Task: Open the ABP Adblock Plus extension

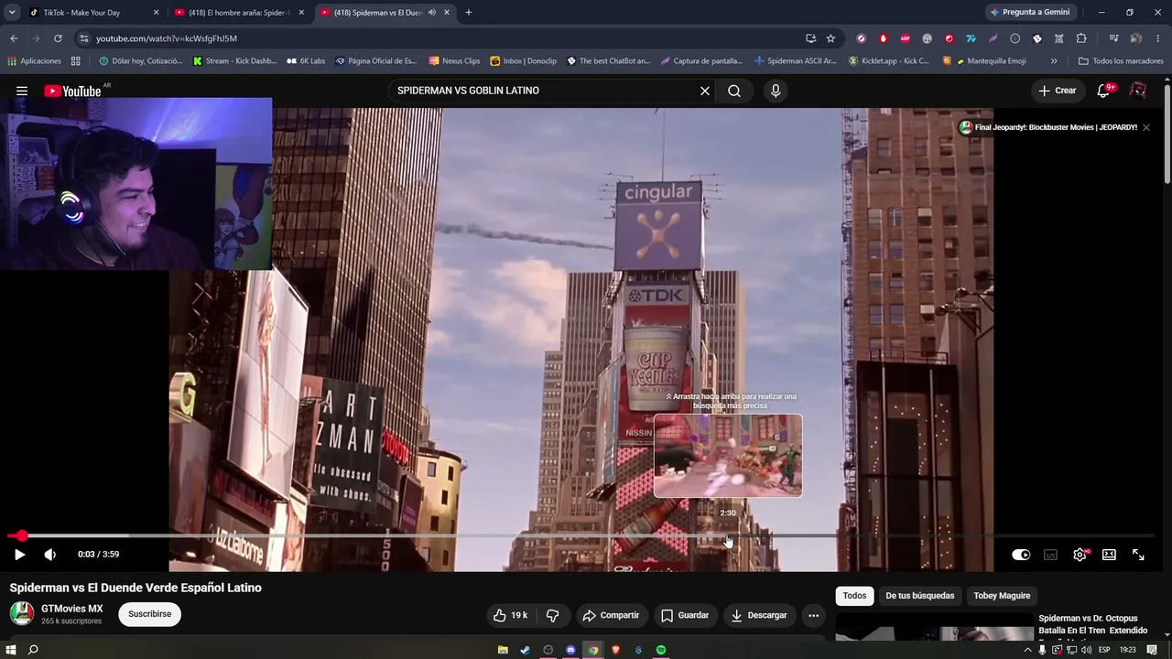Action: point(906,38)
